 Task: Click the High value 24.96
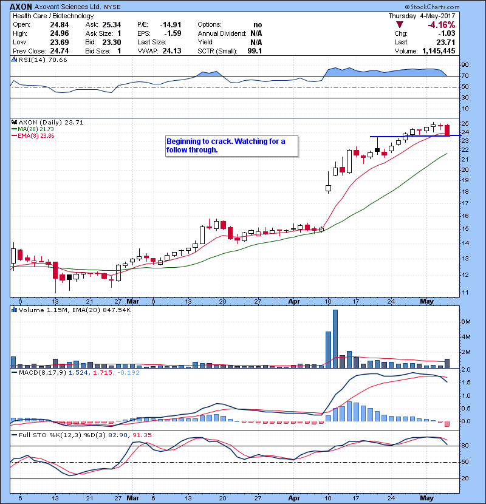coord(60,33)
